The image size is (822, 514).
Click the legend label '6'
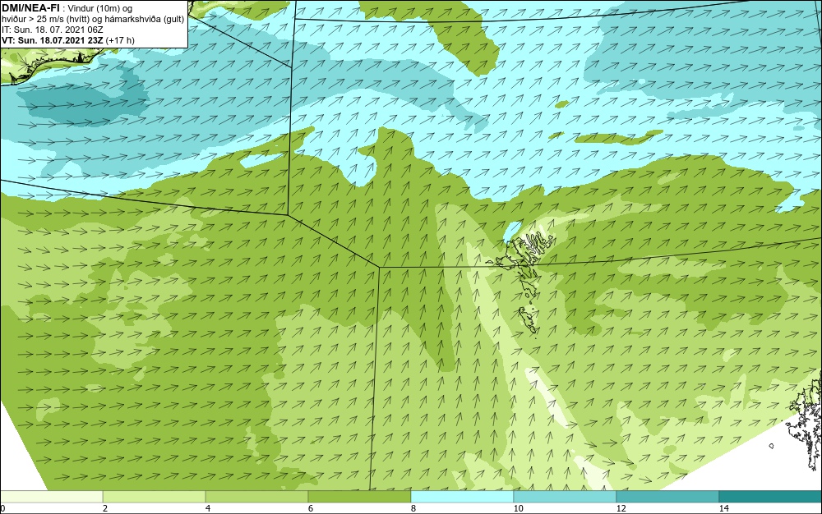coord(311,508)
